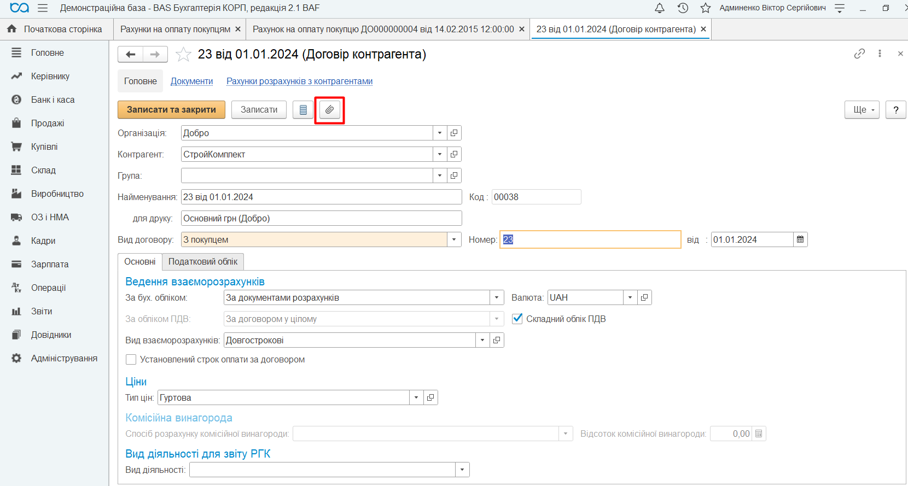Select Головне form navigation item
The image size is (908, 486).
141,81
